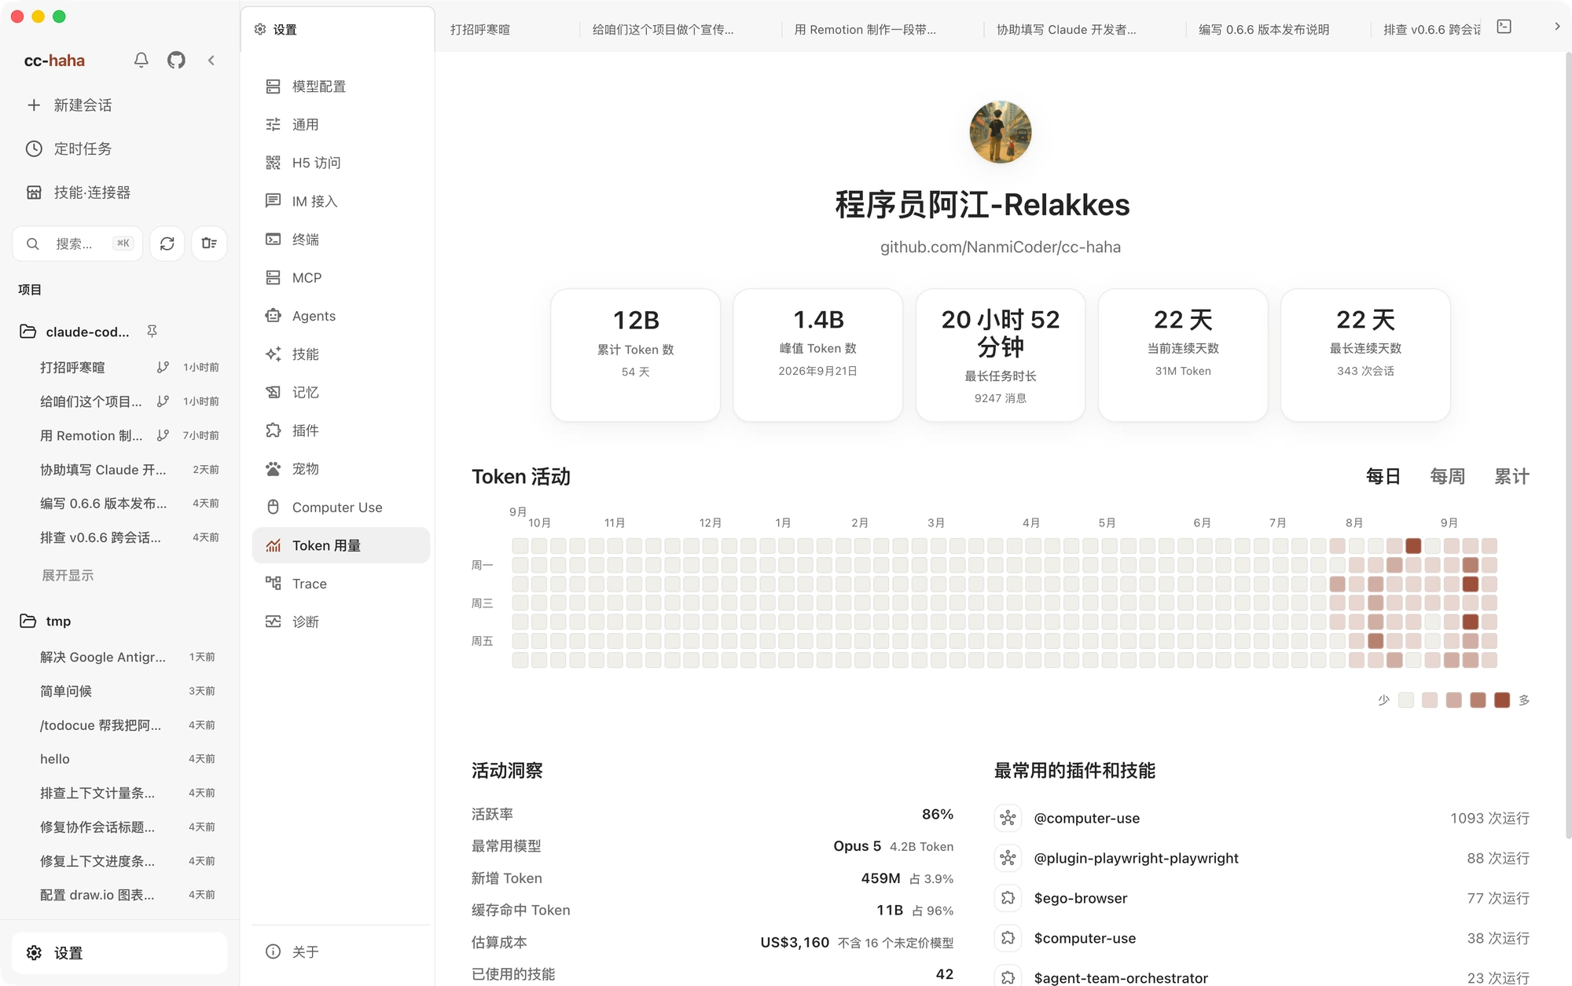This screenshot has height=986, width=1572.
Task: Open Computer Use settings page
Action: pos(341,508)
